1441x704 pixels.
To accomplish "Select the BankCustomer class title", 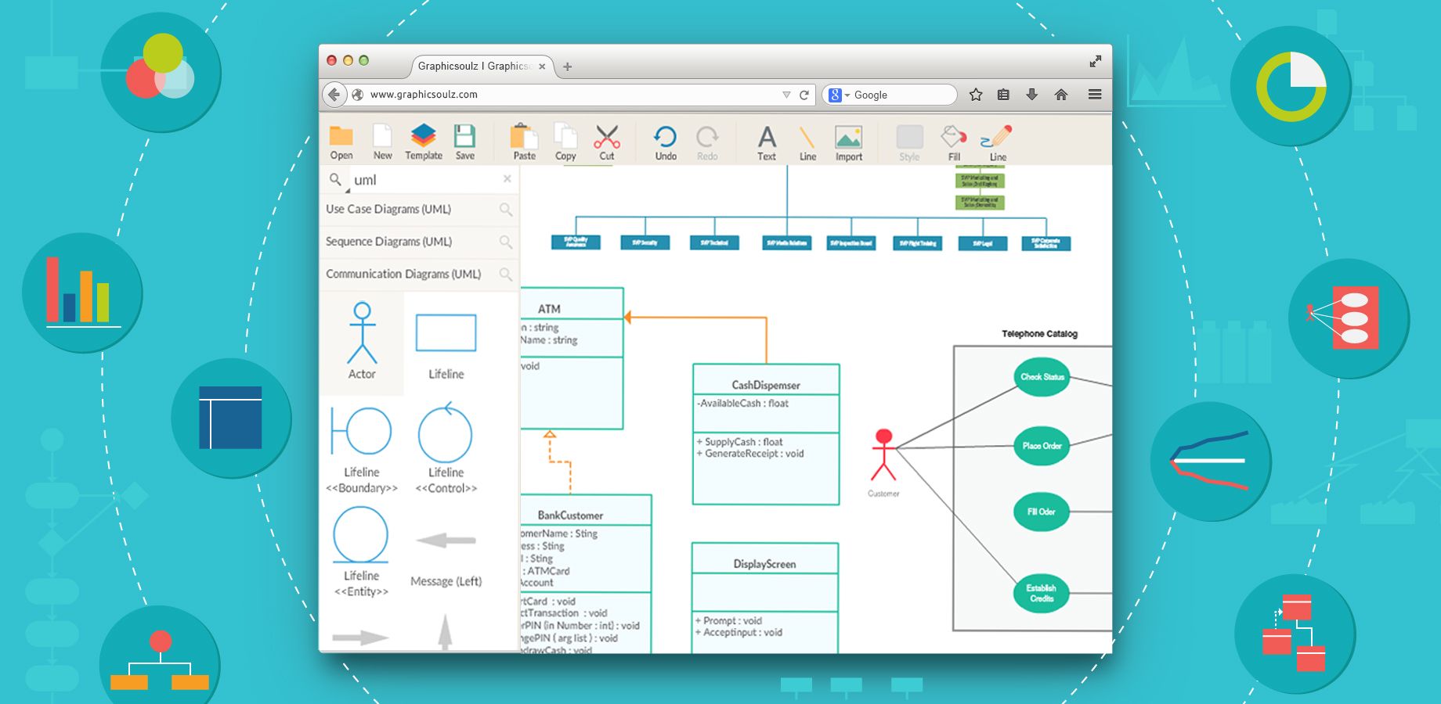I will [570, 515].
